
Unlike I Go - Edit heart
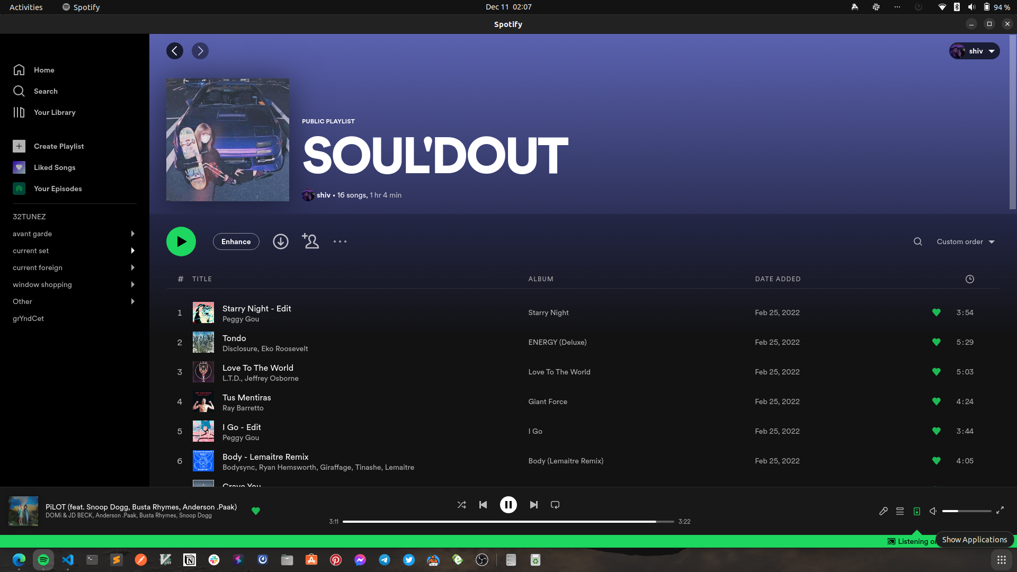936,431
